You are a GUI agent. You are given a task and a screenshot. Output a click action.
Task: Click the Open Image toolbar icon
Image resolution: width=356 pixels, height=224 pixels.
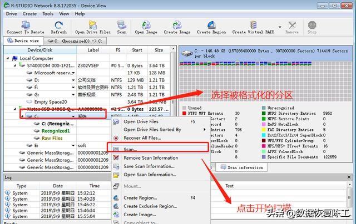point(146,27)
